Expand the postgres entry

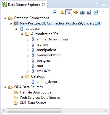point(28,61)
